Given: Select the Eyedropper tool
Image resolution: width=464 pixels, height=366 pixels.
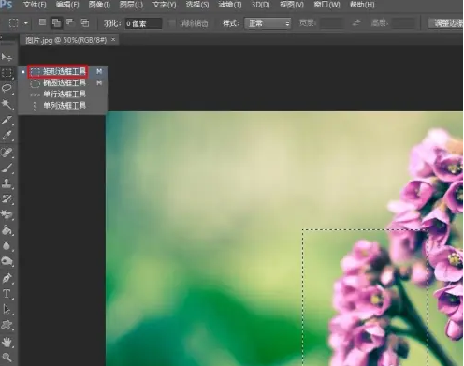Looking at the screenshot, I should [x=7, y=135].
